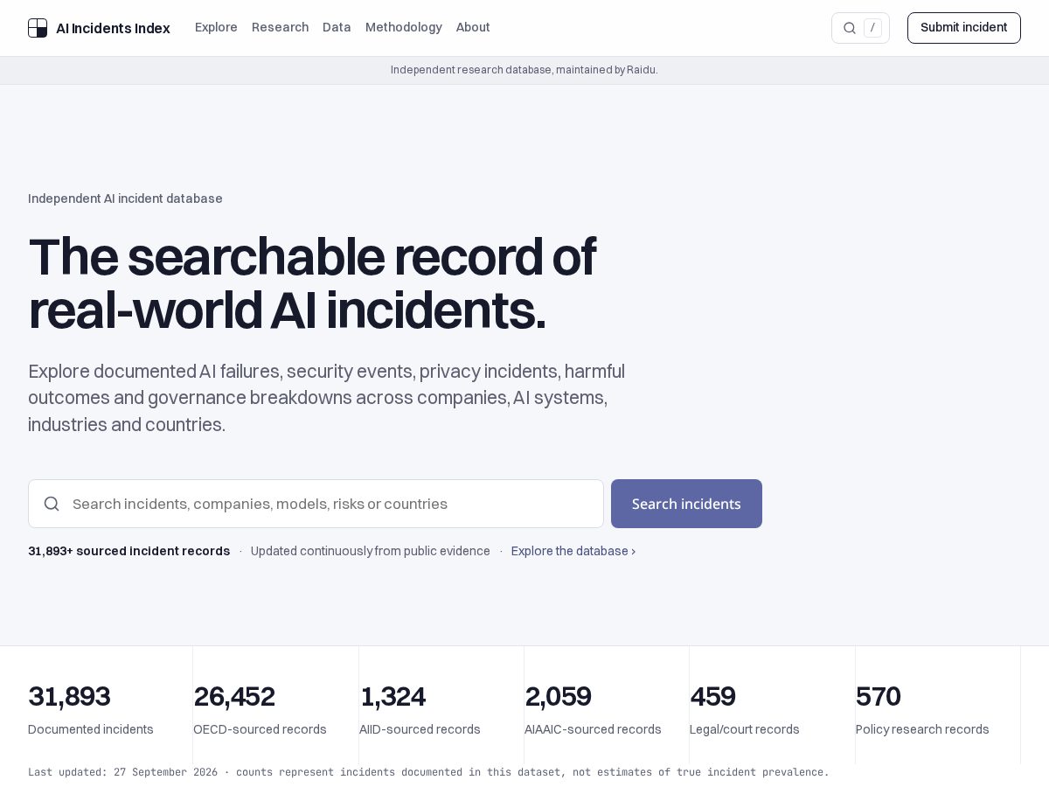Viewport: 1049px width, 787px height.
Task: Click the 2,059 AIAAIC-sourced records stat
Action: pyautogui.click(x=593, y=709)
